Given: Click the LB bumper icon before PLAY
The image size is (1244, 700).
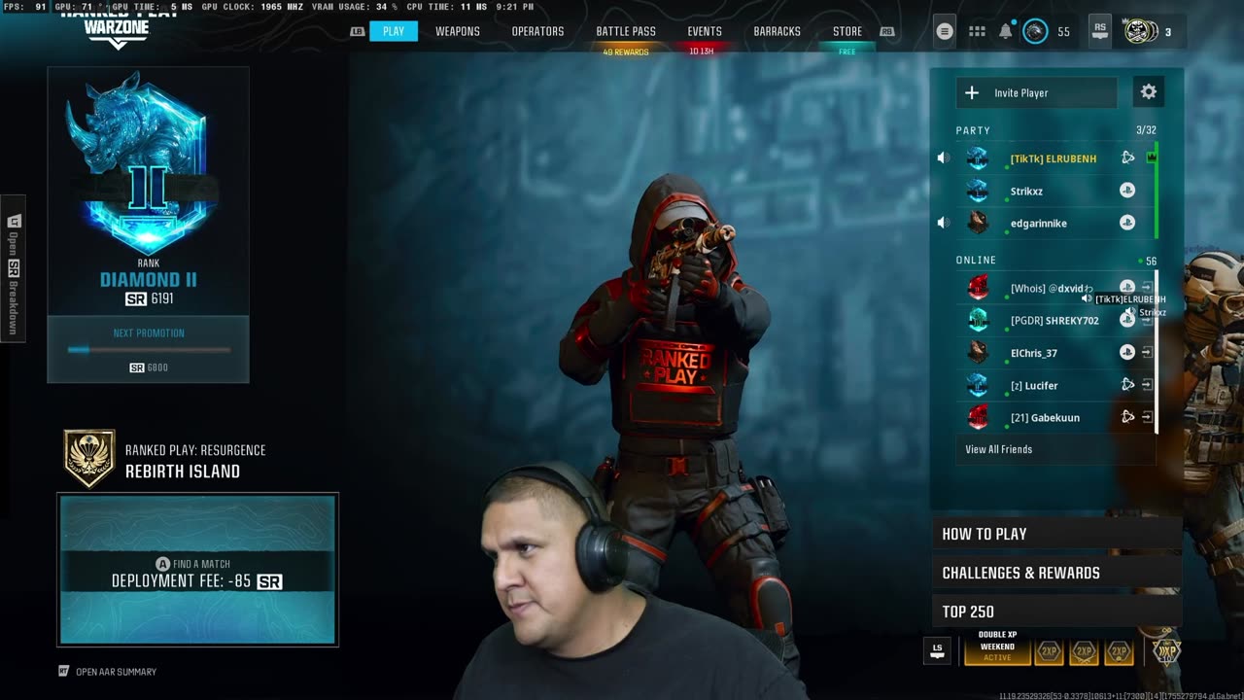Looking at the screenshot, I should tap(357, 31).
